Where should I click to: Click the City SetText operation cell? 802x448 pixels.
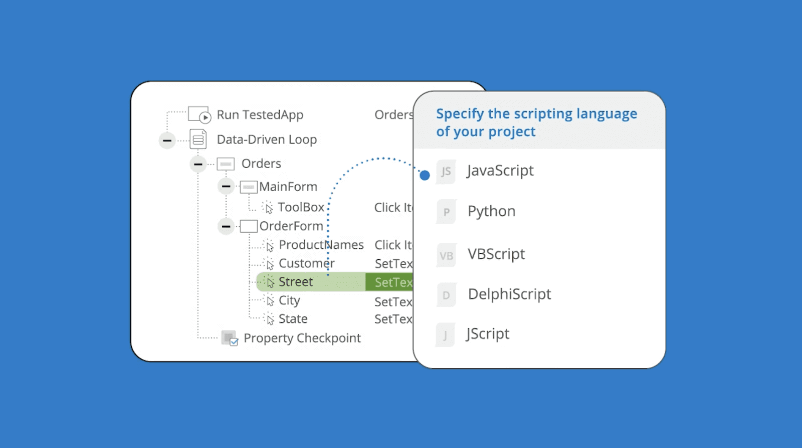(x=393, y=302)
